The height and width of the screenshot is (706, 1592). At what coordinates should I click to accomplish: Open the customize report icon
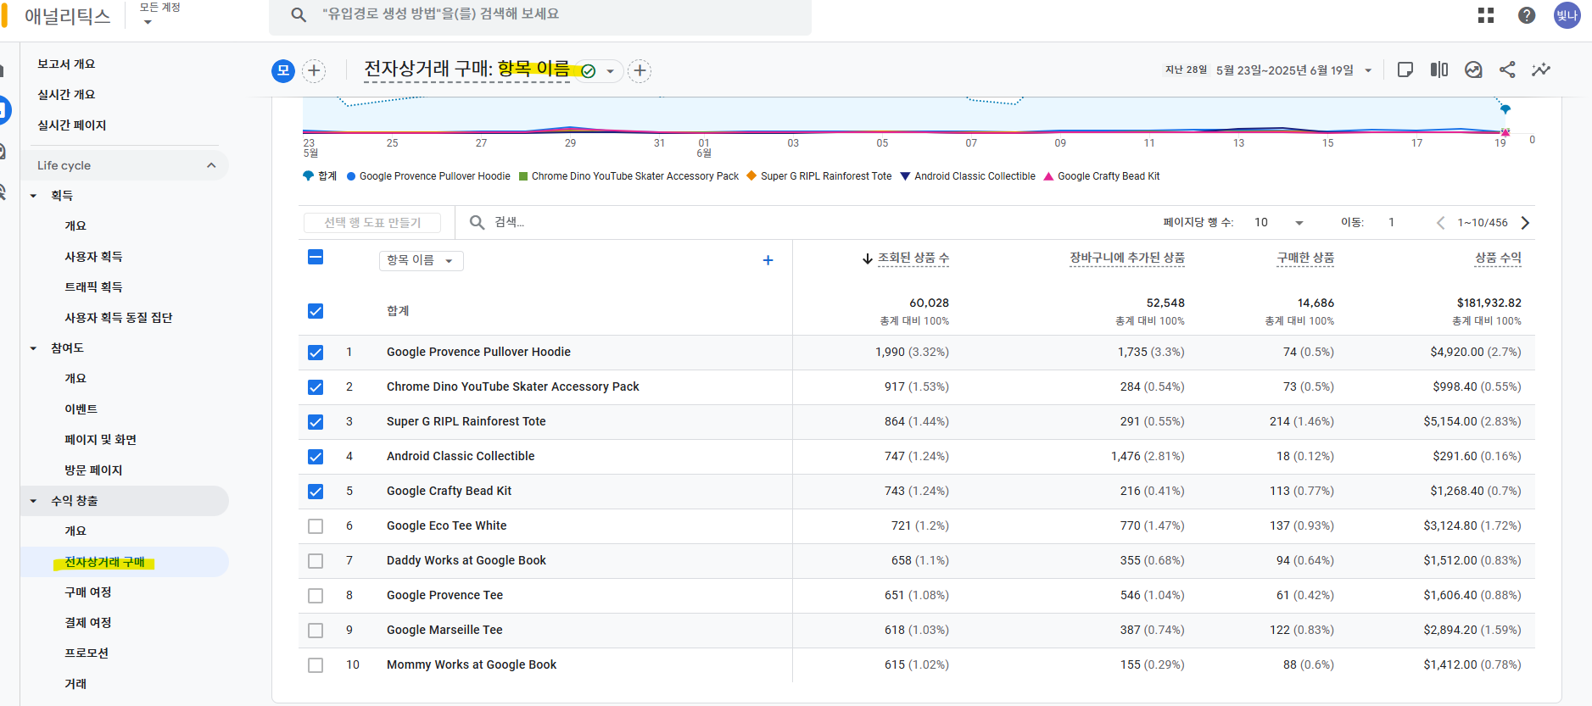pos(1473,69)
